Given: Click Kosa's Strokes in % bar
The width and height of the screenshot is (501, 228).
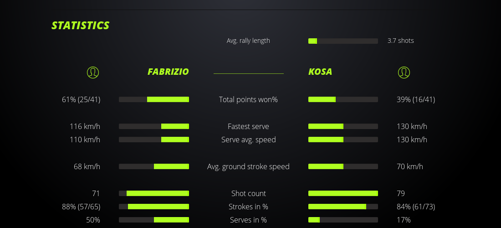Looking at the screenshot, I should pyautogui.click(x=343, y=207).
